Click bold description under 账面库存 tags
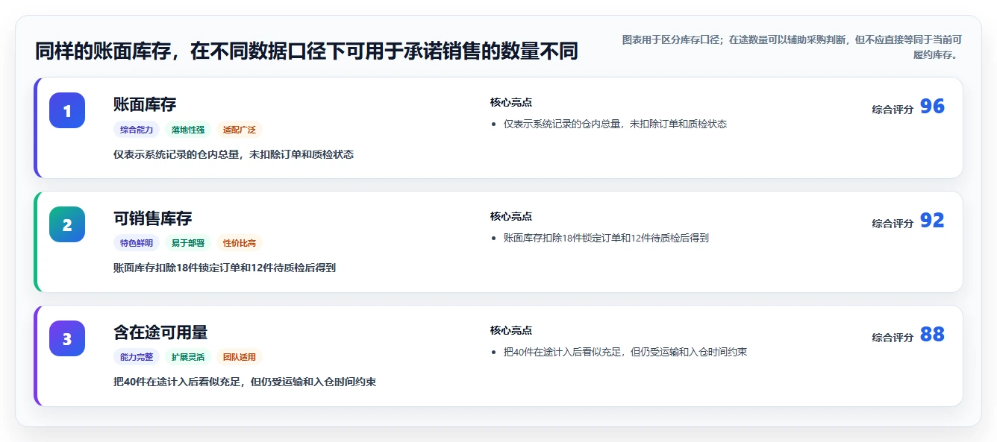This screenshot has height=442, width=997. pos(234,154)
